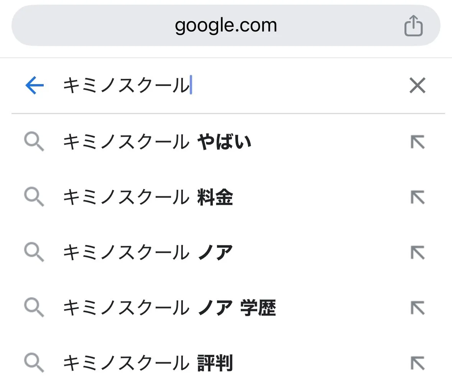The height and width of the screenshot is (386, 452).
Task: Open suggestion キミノスクール ノア 学歴
Action: [x=169, y=308]
